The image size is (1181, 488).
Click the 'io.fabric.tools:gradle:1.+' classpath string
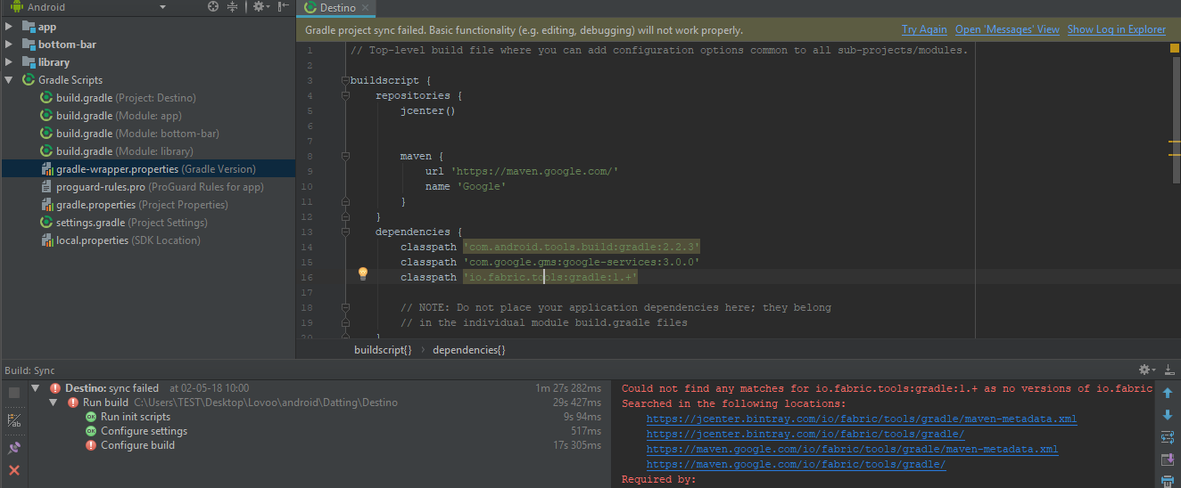coord(550,277)
